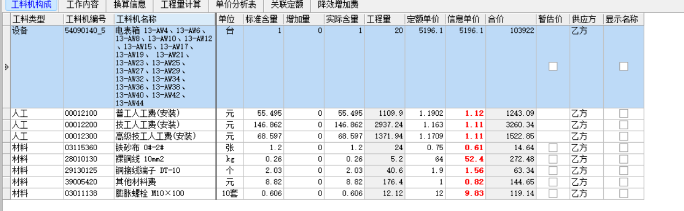
Task: Click the 工料机编号 column header
Action: (x=88, y=19)
